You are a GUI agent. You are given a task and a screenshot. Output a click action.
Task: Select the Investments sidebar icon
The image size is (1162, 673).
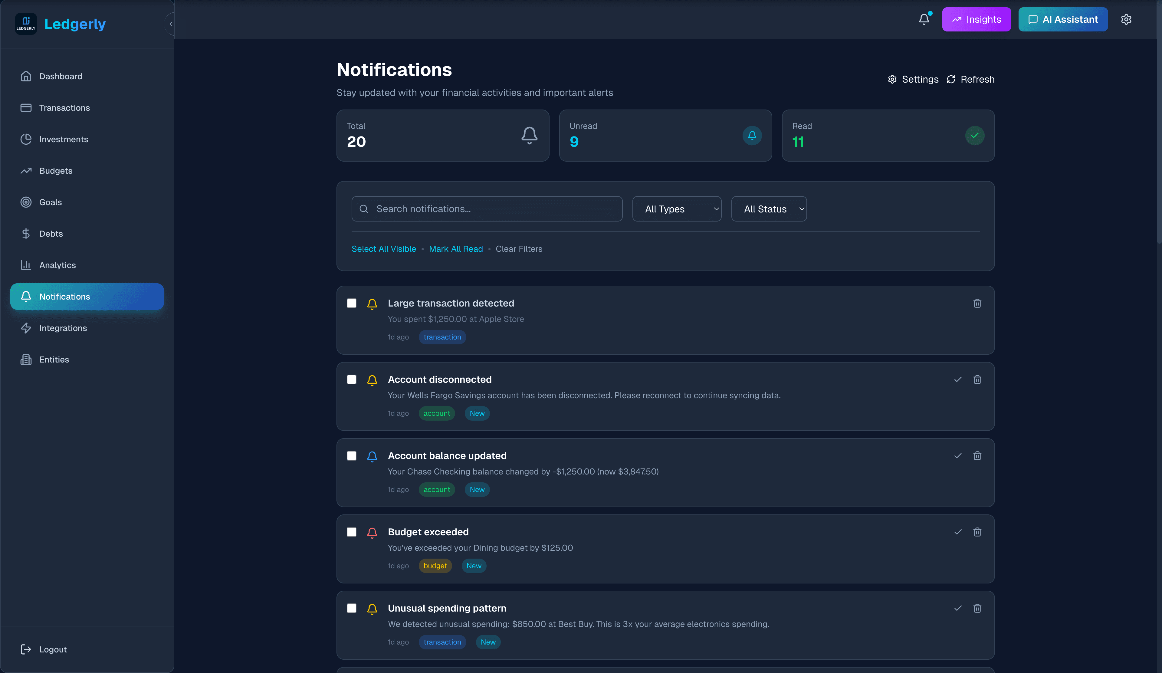26,139
